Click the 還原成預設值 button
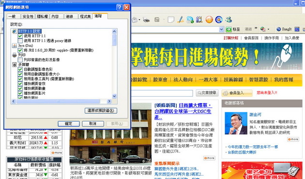The height and width of the screenshot is (179, 305). click(101, 111)
